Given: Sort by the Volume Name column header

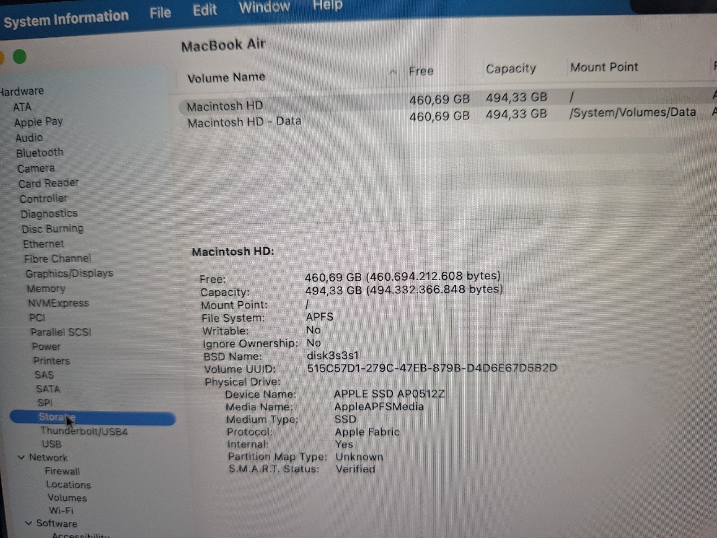Looking at the screenshot, I should pos(226,78).
